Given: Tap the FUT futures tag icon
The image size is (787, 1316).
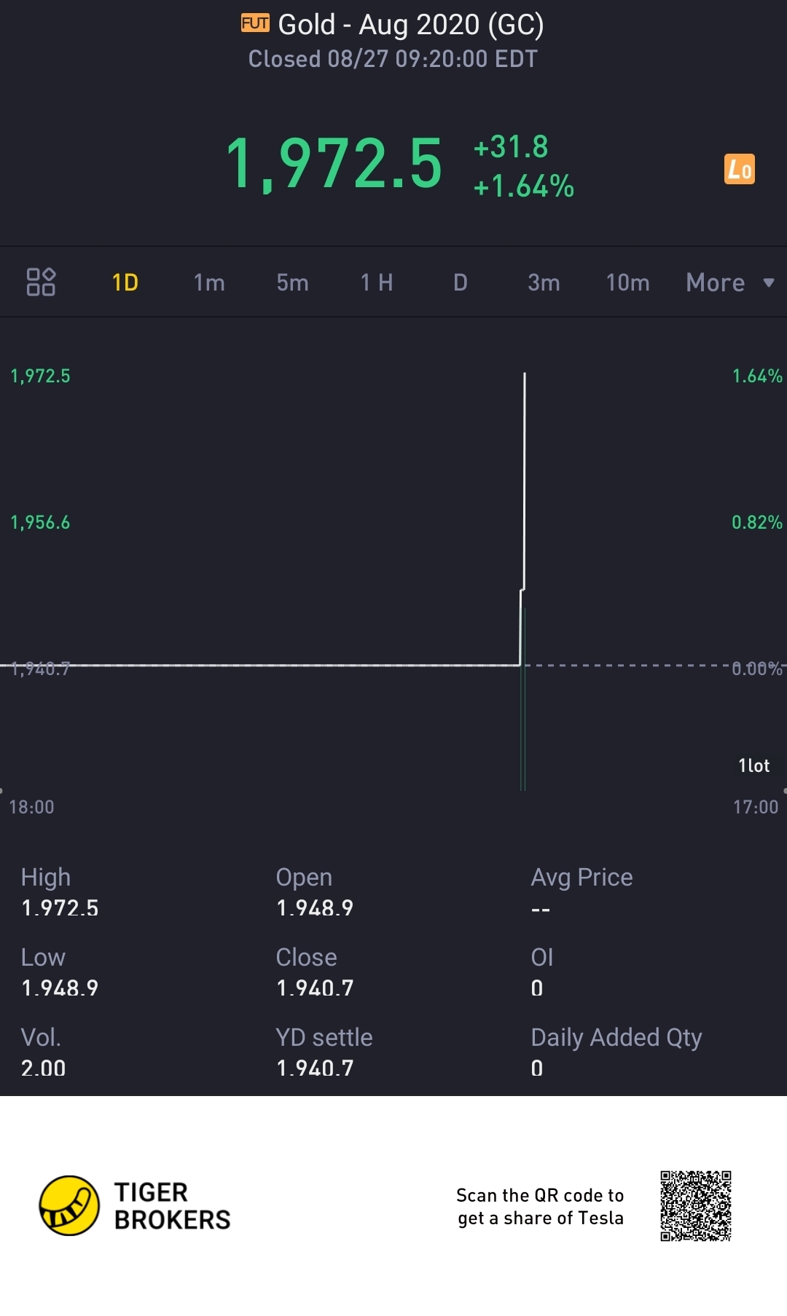Looking at the screenshot, I should coord(255,23).
